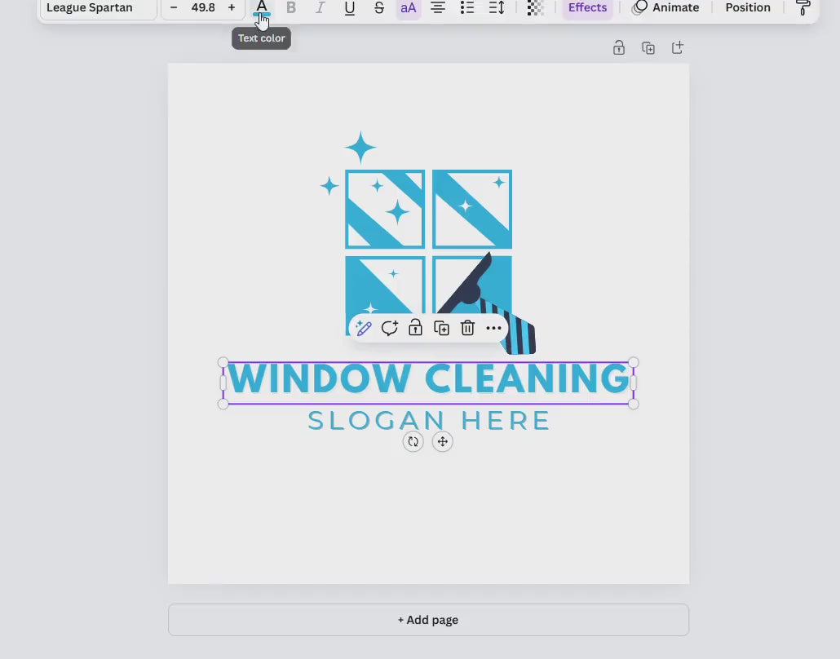Select the window logo graphic
840x659 pixels.
pos(429,252)
